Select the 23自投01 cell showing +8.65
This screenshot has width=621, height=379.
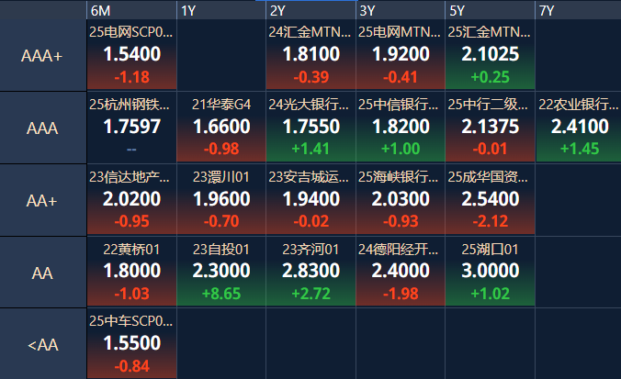(x=221, y=272)
